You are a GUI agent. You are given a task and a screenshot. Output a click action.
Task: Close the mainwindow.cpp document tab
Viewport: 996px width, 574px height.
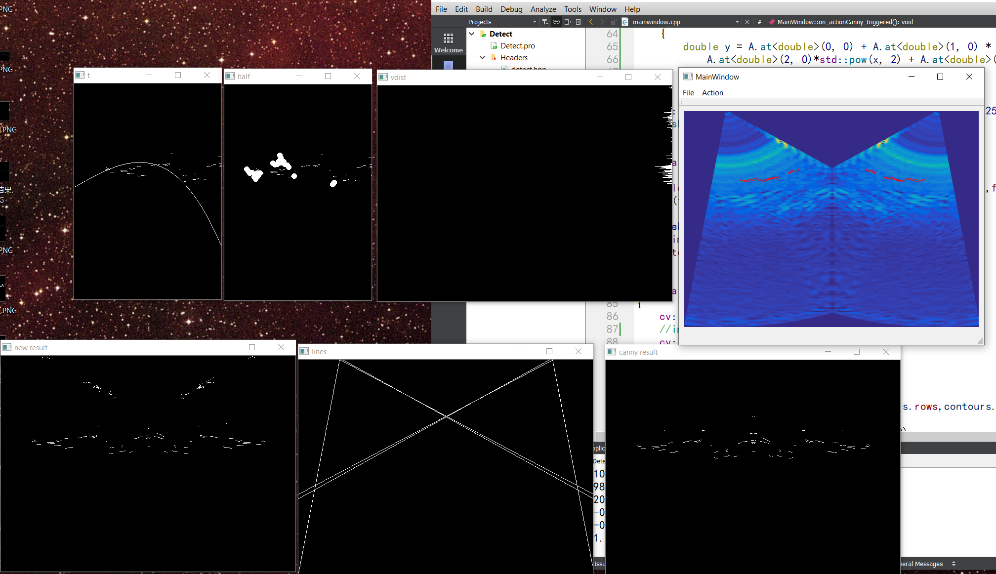coord(747,22)
